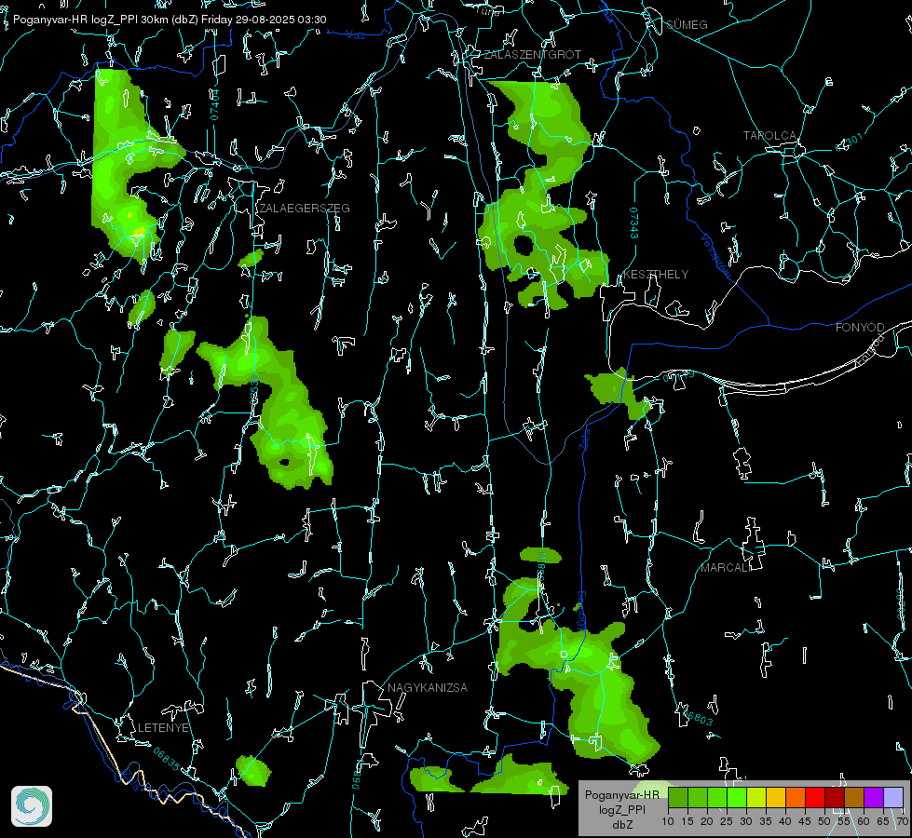Click the 07404 road number label
This screenshot has width=912, height=838.
click(x=215, y=105)
